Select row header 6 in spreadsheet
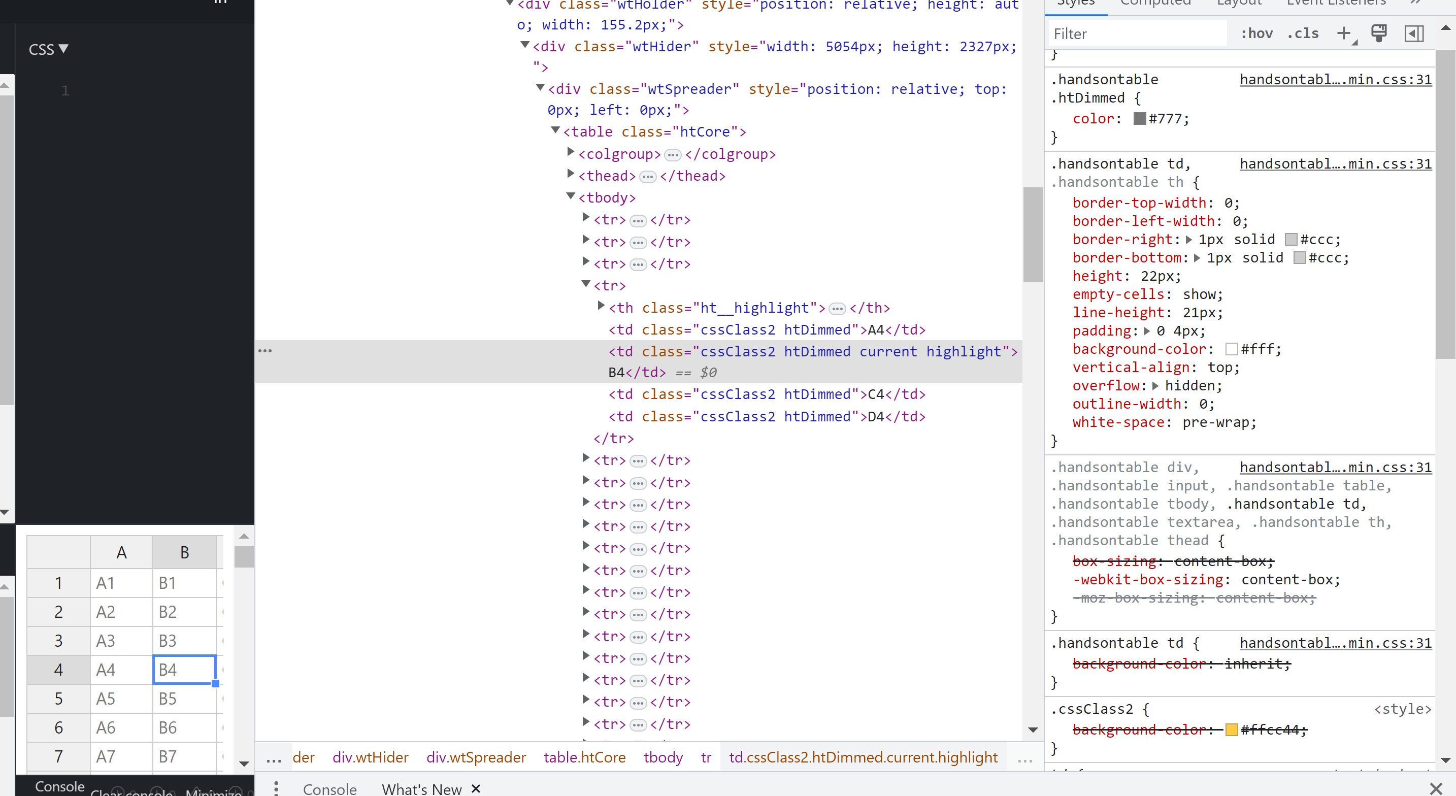Screen dimensions: 1456x796 pyautogui.click(x=59, y=727)
